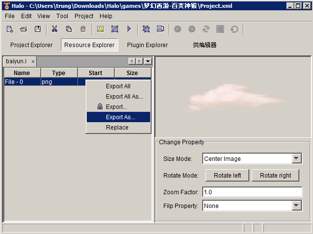Switch to 类编辑器 tab
This screenshot has height=234, width=313.
205,45
